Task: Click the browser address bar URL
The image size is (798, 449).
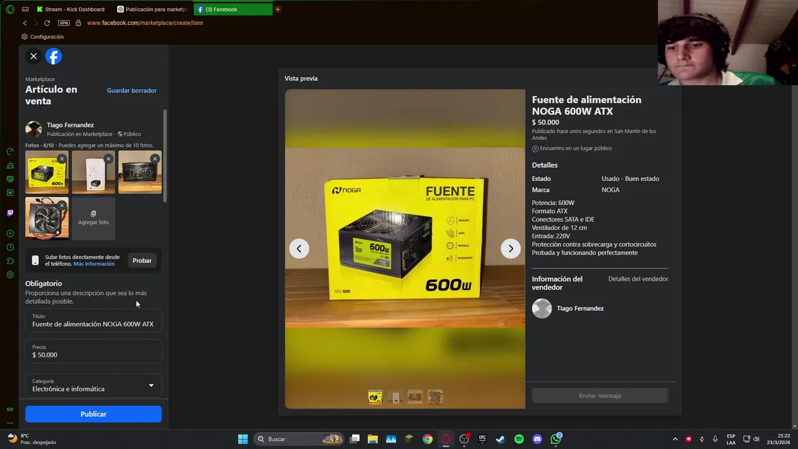Action: (x=145, y=23)
